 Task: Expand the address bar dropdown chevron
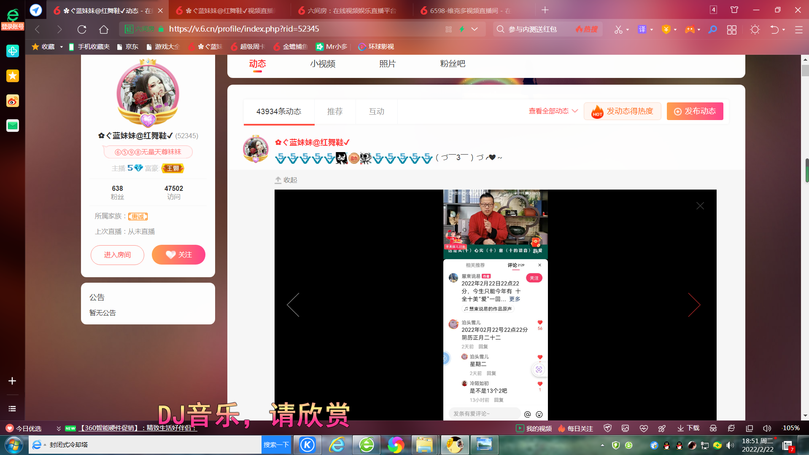(475, 29)
